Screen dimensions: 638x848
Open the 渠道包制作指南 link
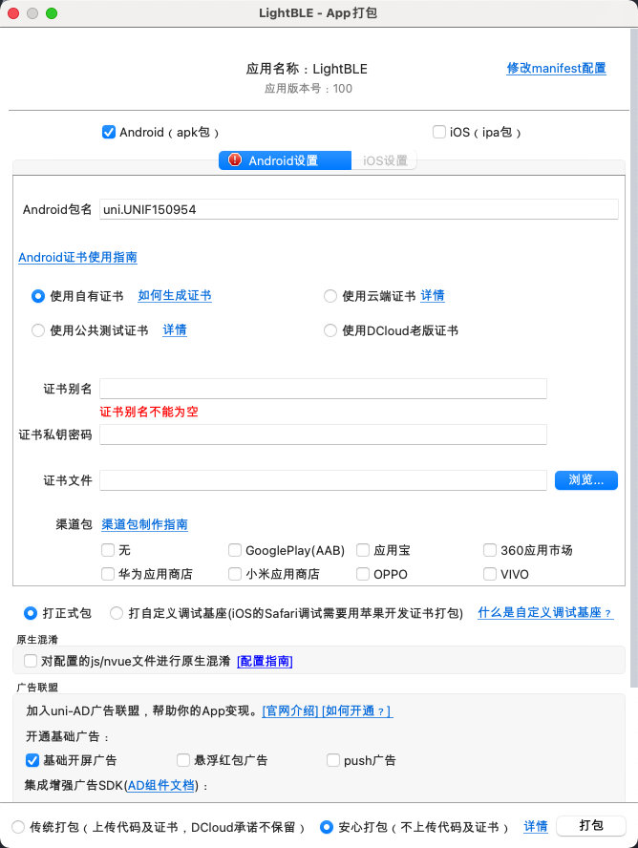click(x=144, y=524)
